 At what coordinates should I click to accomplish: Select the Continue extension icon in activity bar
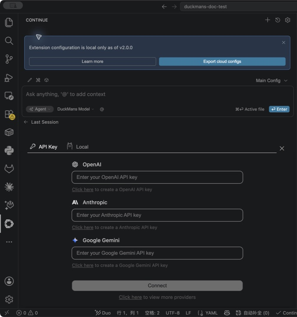click(x=9, y=224)
